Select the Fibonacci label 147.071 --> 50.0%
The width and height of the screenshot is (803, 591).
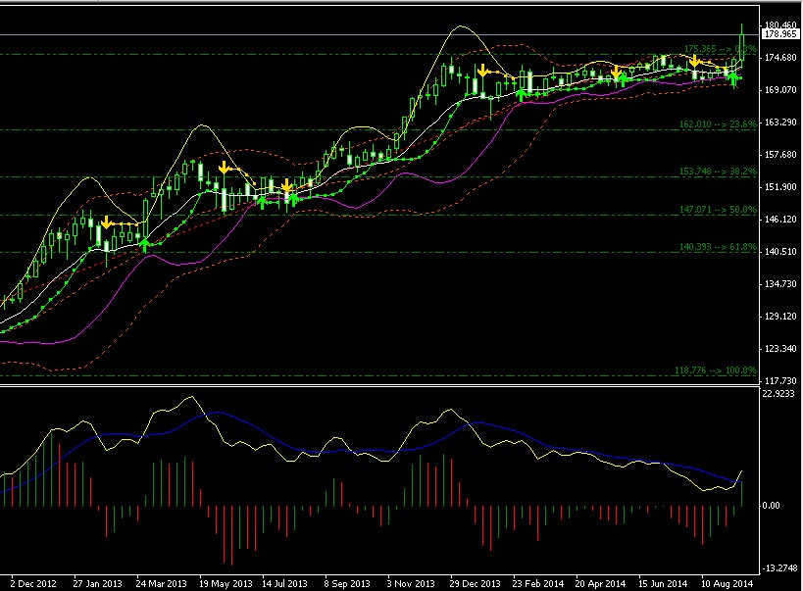point(718,209)
